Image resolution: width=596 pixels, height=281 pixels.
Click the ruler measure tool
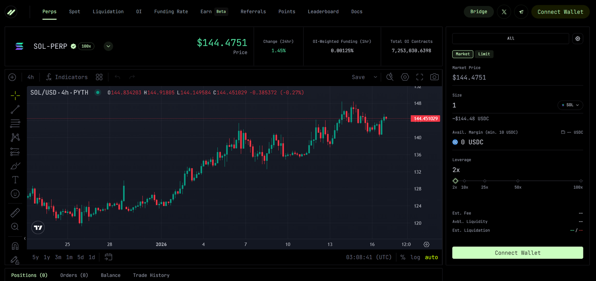pos(15,213)
